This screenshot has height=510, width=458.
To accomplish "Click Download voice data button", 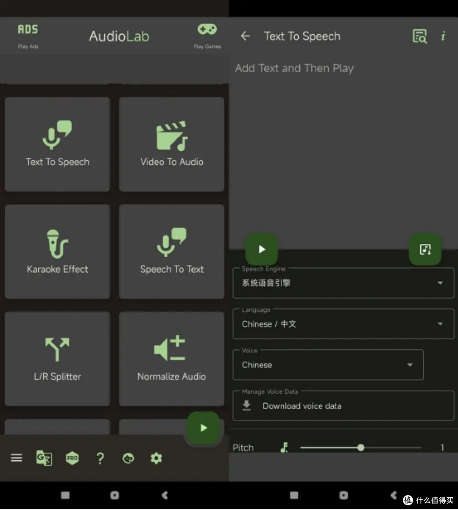I will coord(343,406).
